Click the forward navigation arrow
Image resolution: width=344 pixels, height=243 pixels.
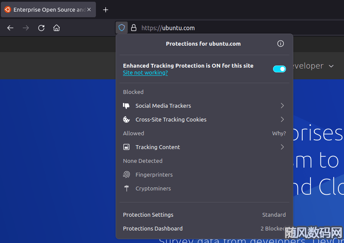click(26, 28)
